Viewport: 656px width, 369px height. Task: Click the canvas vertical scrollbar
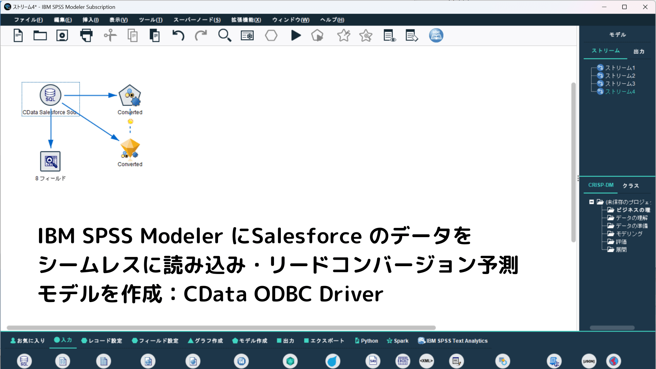coord(573,162)
